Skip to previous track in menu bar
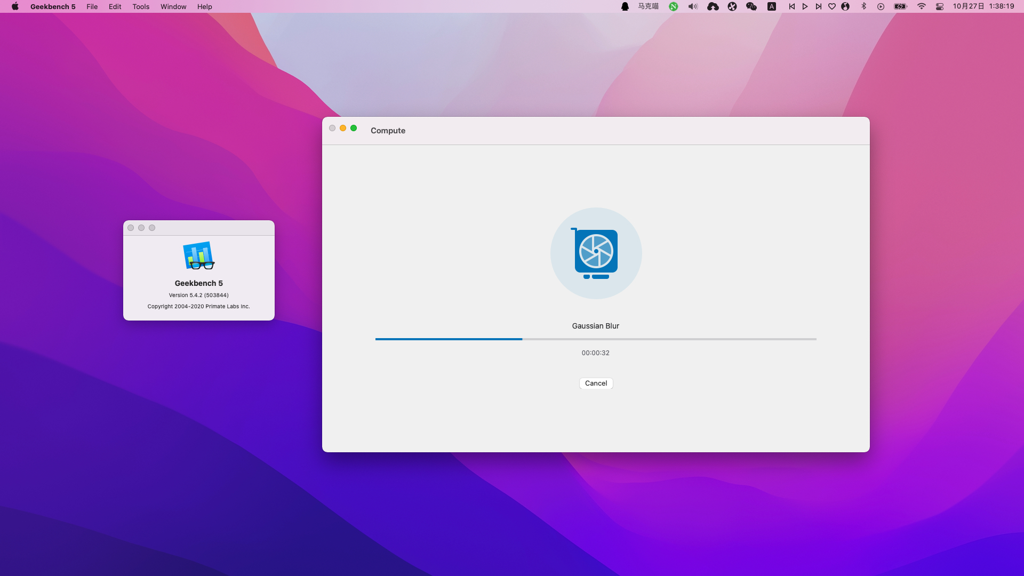 [x=791, y=6]
